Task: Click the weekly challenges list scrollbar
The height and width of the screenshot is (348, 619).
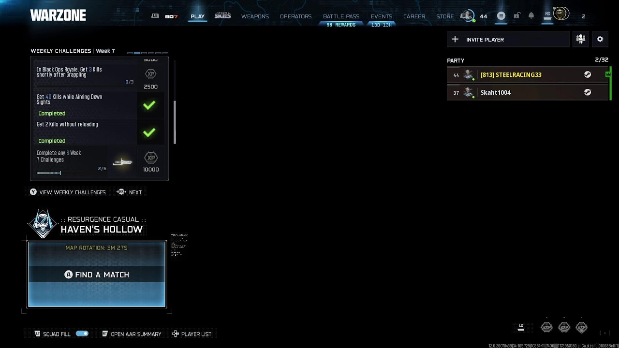Action: (175, 122)
